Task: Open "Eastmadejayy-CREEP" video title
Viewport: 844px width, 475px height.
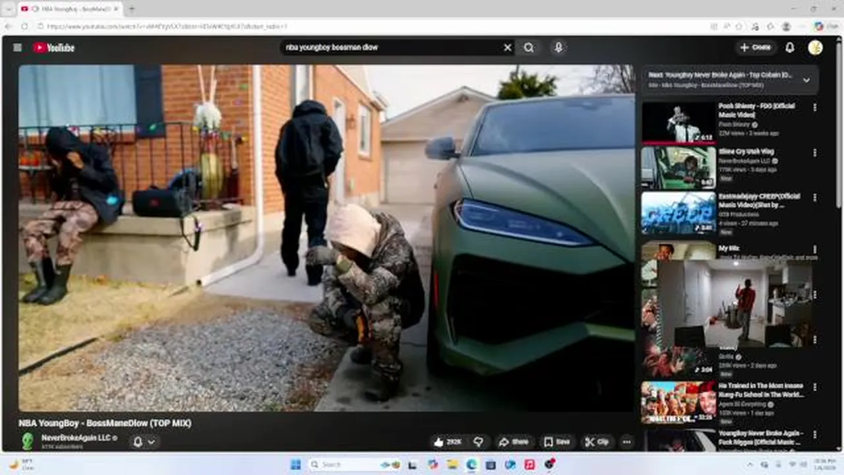Action: pyautogui.click(x=760, y=201)
